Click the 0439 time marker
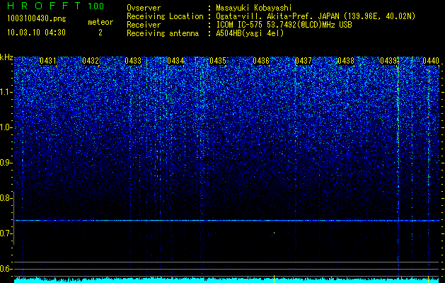 (388, 61)
